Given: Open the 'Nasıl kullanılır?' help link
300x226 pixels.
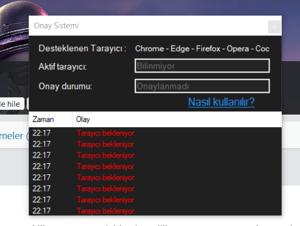Looking at the screenshot, I should click(222, 102).
